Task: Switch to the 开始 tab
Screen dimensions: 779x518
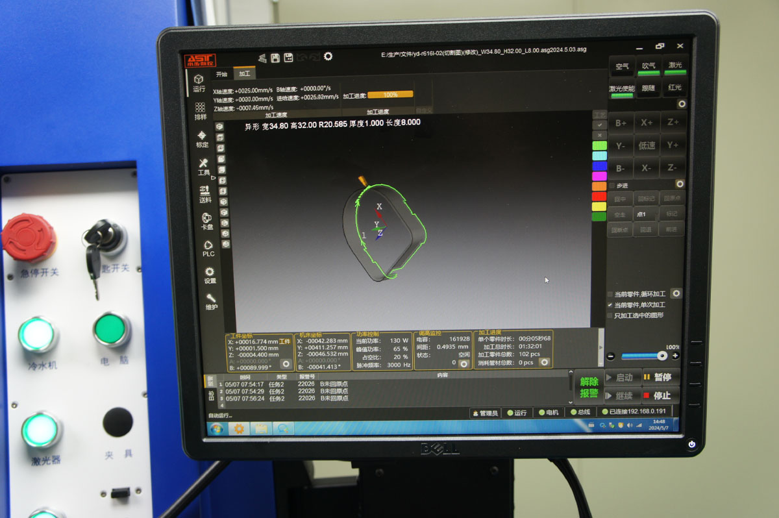Action: (x=222, y=74)
